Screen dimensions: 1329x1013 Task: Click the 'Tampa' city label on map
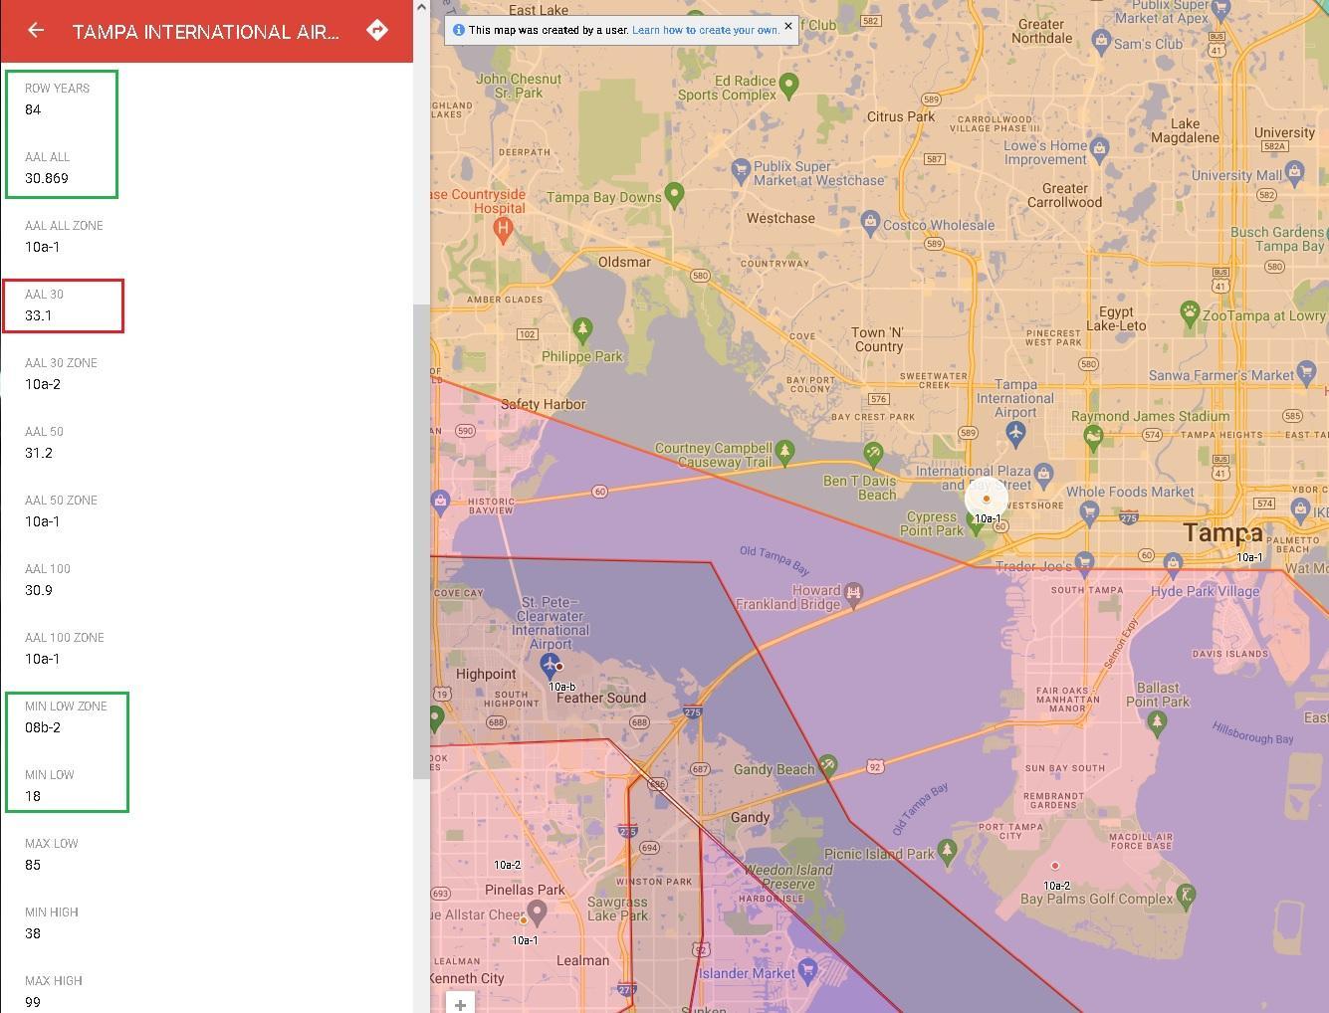click(1222, 533)
